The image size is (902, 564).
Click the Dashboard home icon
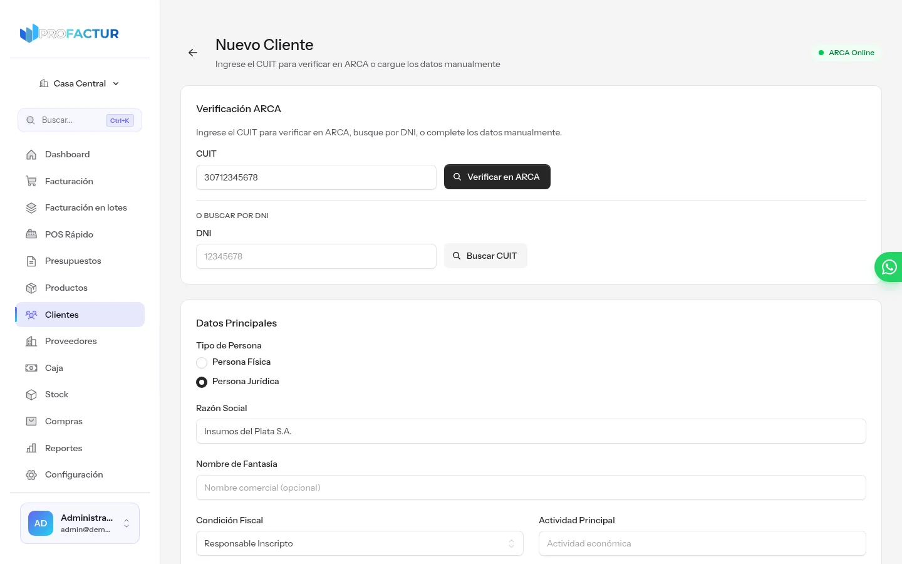31,155
